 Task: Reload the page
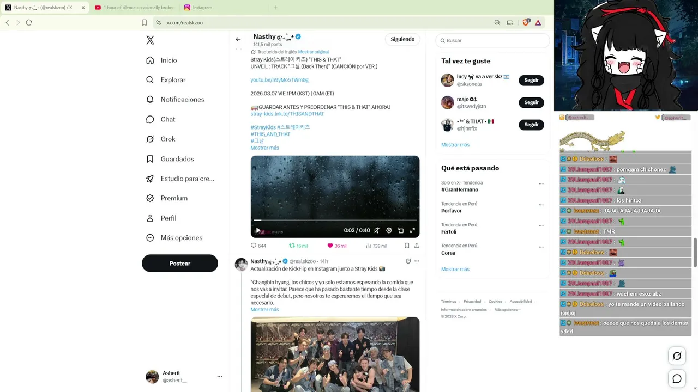[x=29, y=23]
